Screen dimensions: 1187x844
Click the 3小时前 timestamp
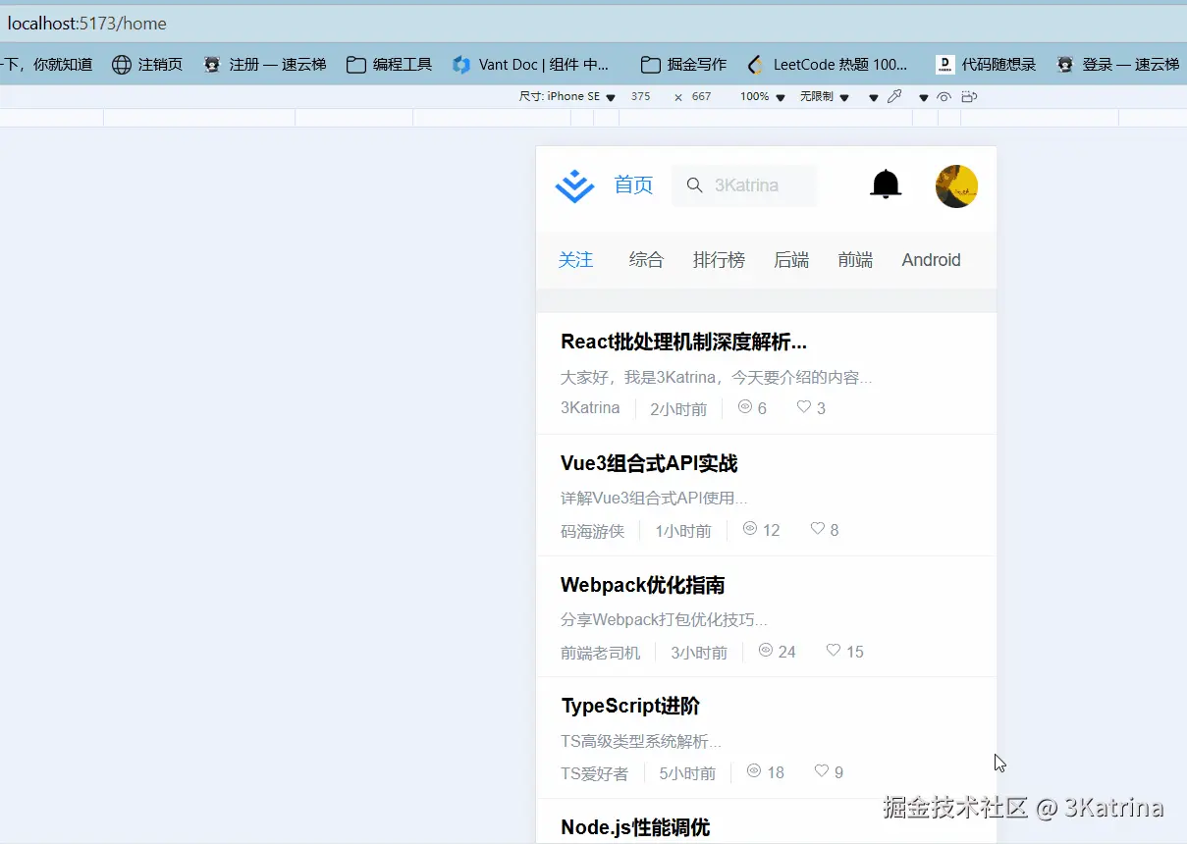(x=699, y=653)
